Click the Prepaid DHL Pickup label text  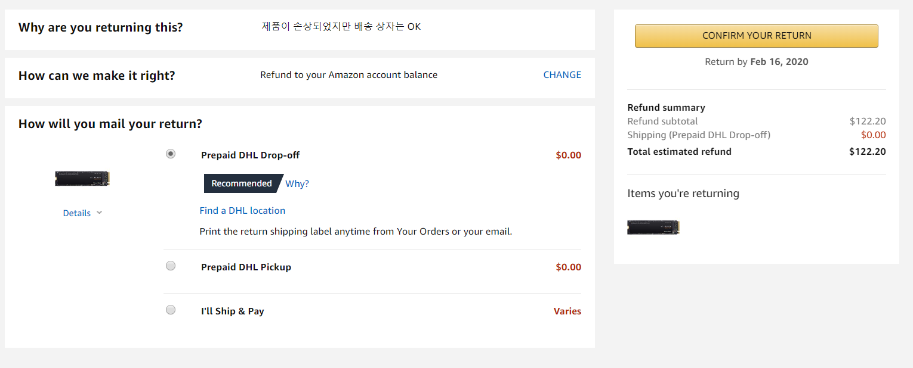(246, 267)
